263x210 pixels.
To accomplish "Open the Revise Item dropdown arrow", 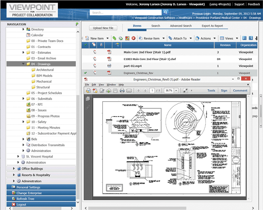I will pos(163,38).
